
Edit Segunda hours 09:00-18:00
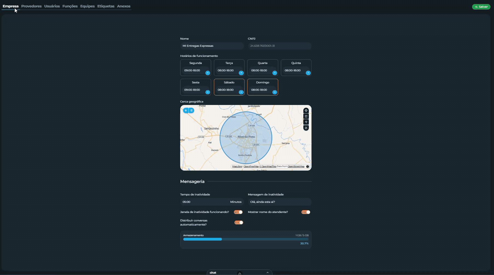192,70
